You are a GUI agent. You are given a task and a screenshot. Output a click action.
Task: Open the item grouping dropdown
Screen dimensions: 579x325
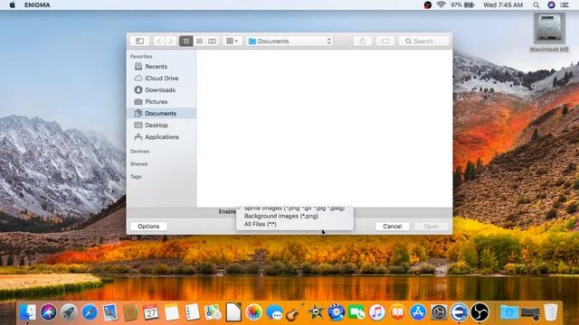[x=232, y=41]
